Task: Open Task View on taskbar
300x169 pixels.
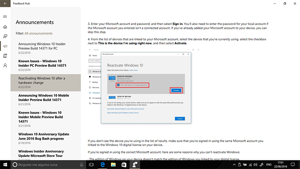Action: coord(92,165)
